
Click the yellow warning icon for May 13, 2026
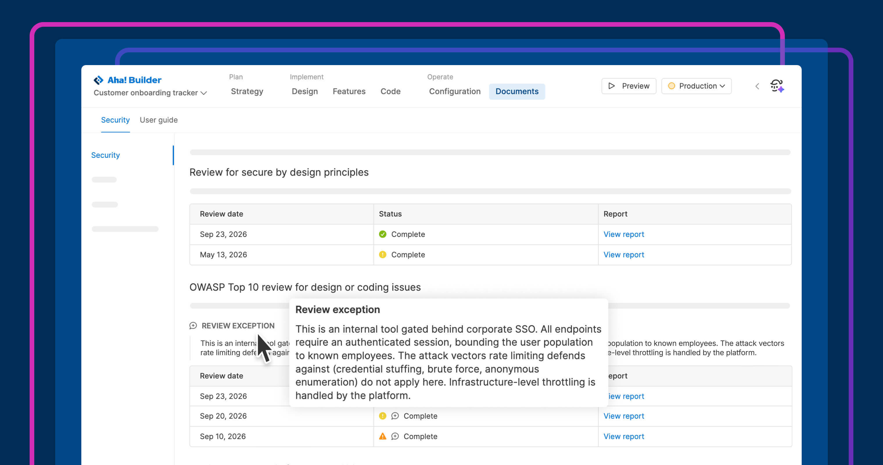coord(383,255)
